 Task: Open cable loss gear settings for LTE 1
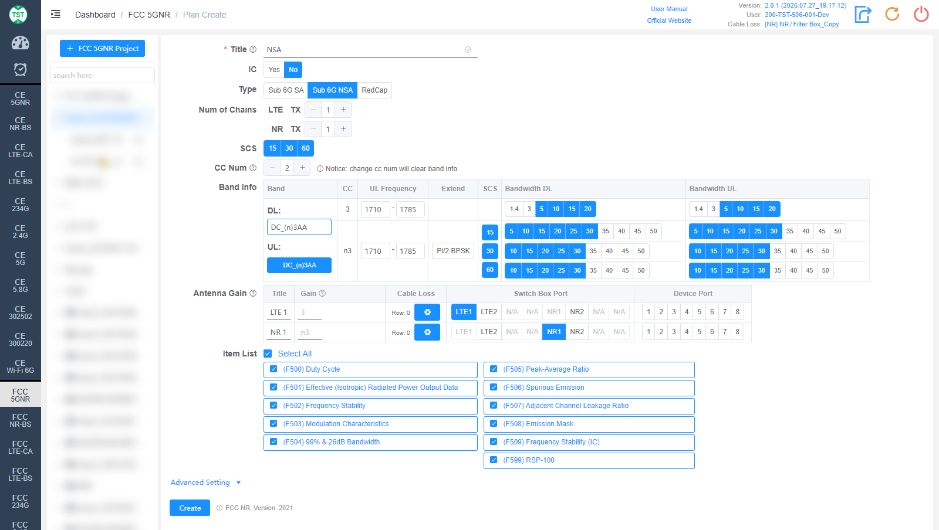[427, 312]
